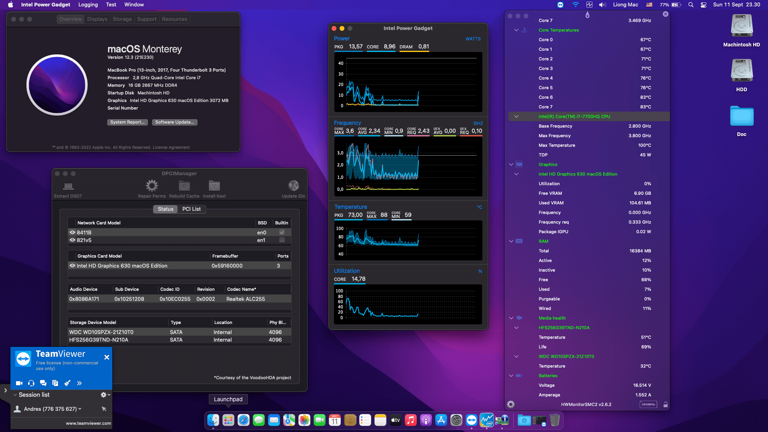The height and width of the screenshot is (432, 768).
Task: Click the remote control cursor icon for Andres
Action: coord(104,409)
